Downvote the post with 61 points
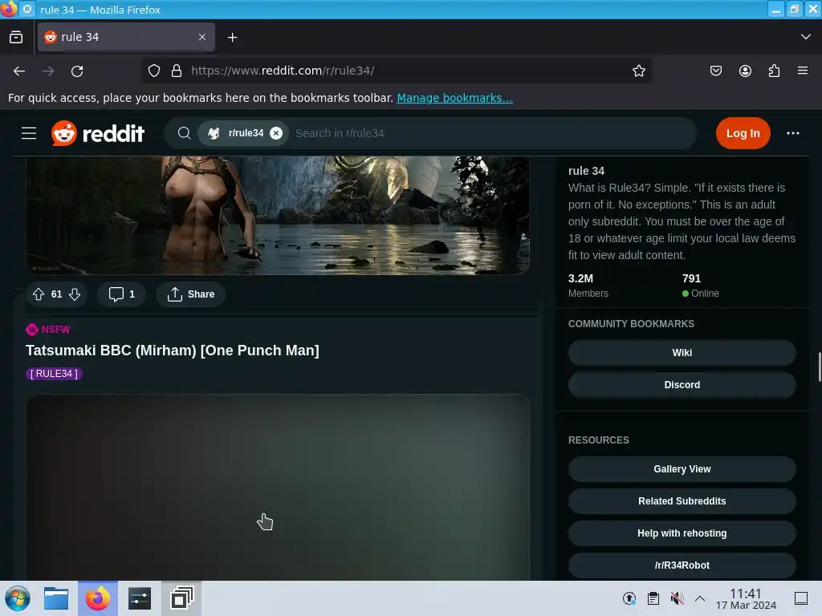 coord(75,294)
